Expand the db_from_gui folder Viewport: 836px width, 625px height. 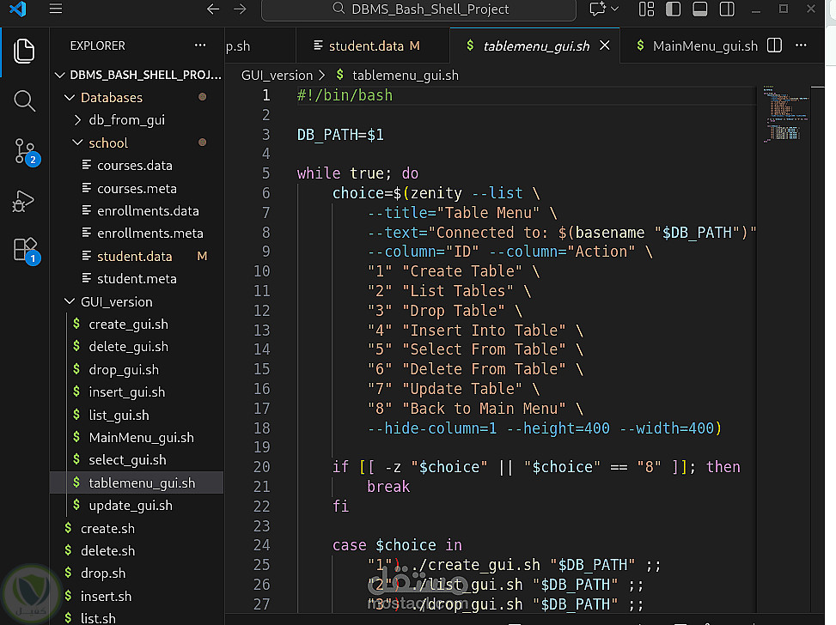pos(126,120)
